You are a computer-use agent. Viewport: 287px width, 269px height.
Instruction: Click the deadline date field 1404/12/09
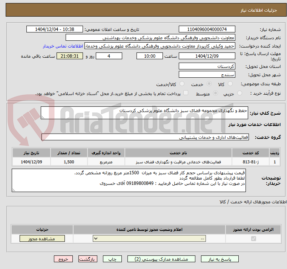(207, 56)
